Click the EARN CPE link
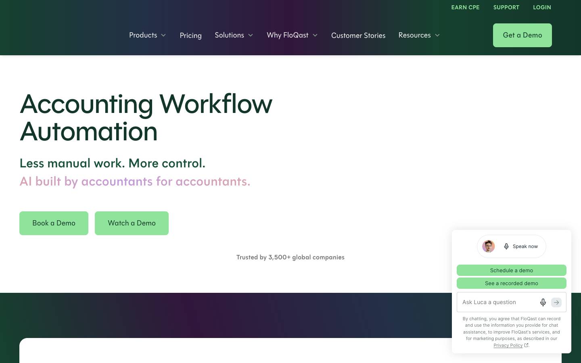 click(x=465, y=7)
